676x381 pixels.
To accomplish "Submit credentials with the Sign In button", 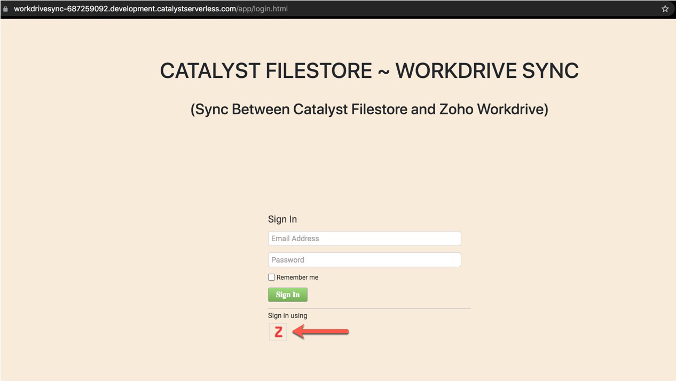I will point(287,294).
